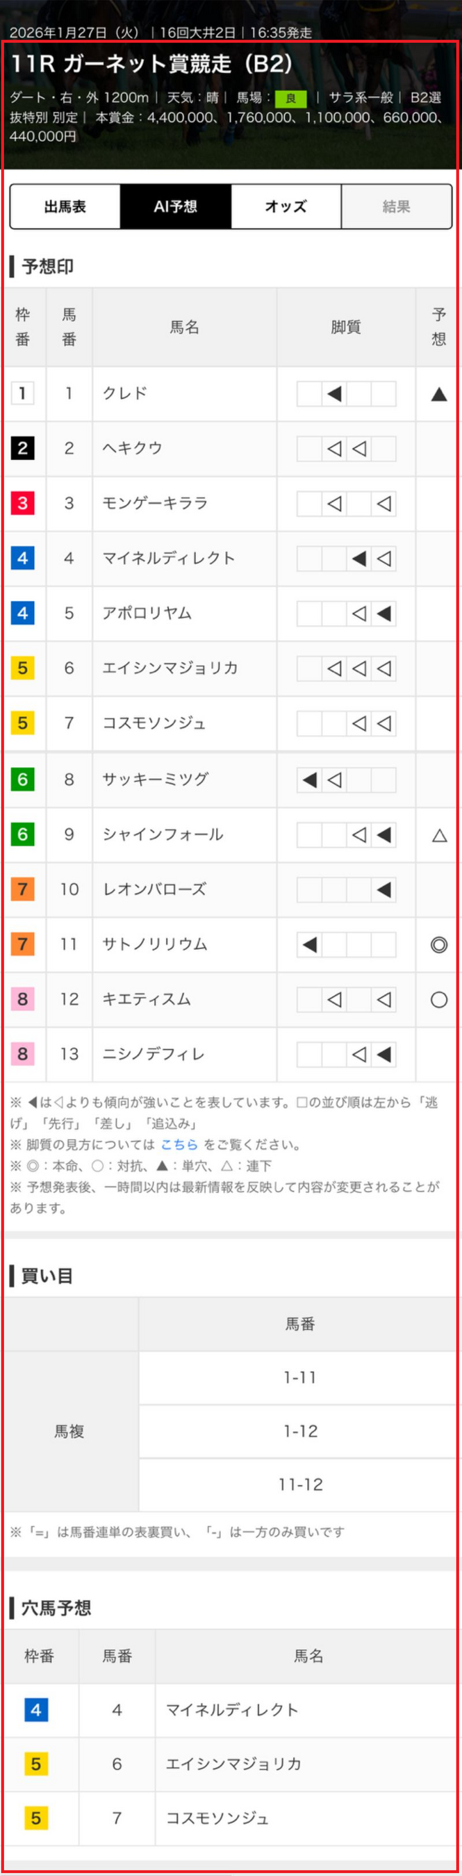Click the 1-11 馬複 bet row
Viewport: 462px width, 1876px height.
[x=299, y=1377]
